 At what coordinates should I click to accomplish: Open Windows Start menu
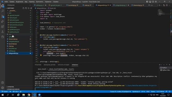[x=2, y=95]
